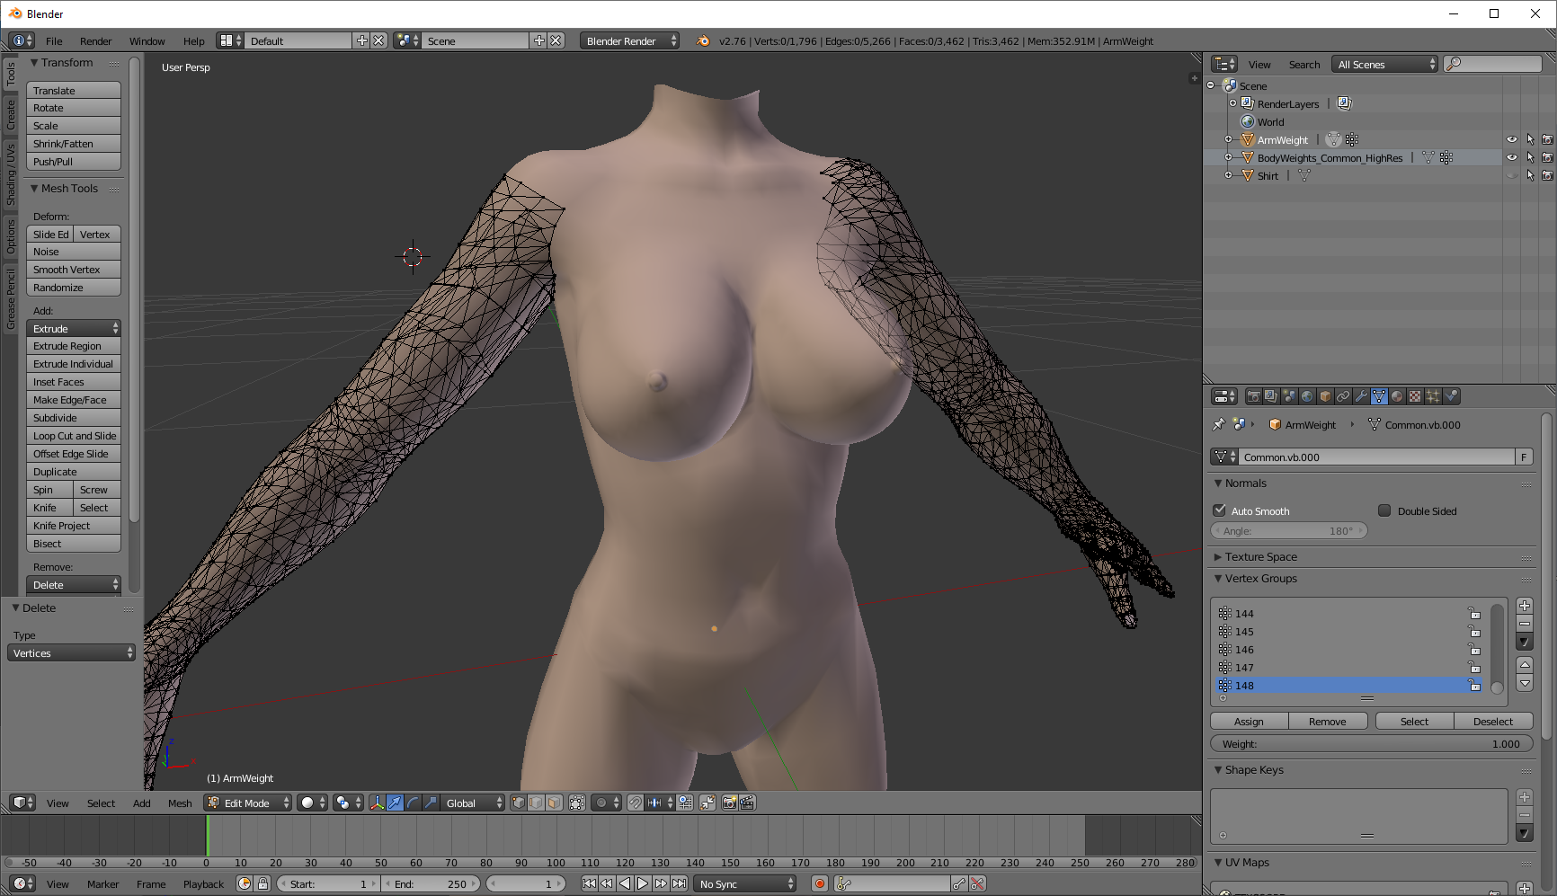This screenshot has height=896, width=1557.
Task: Click the Subdivide button
Action: (x=74, y=418)
